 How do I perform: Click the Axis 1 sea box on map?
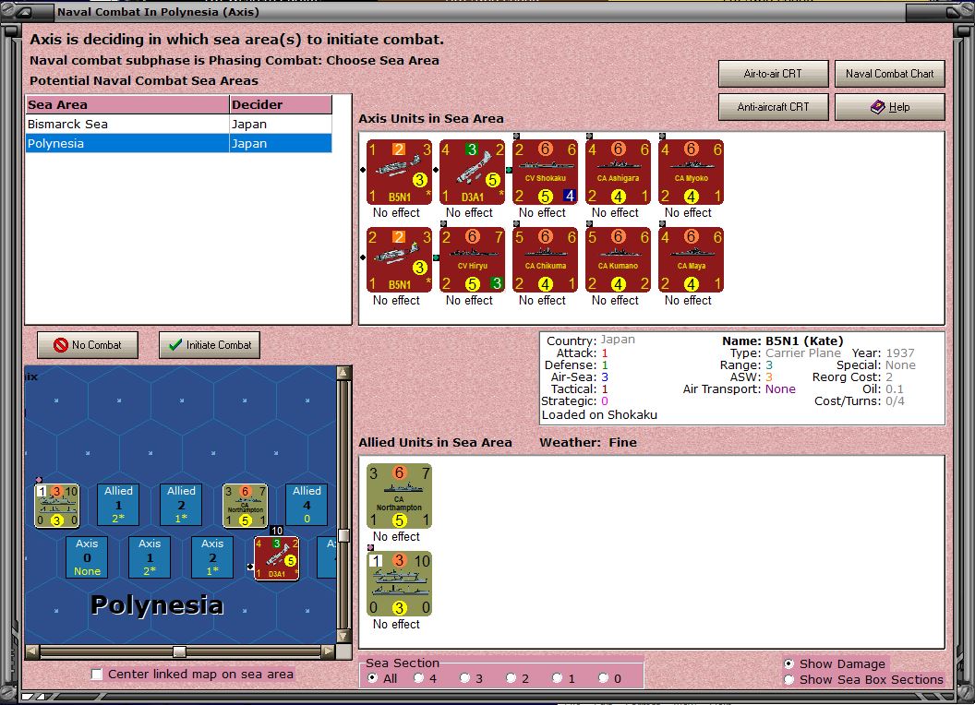[x=150, y=557]
